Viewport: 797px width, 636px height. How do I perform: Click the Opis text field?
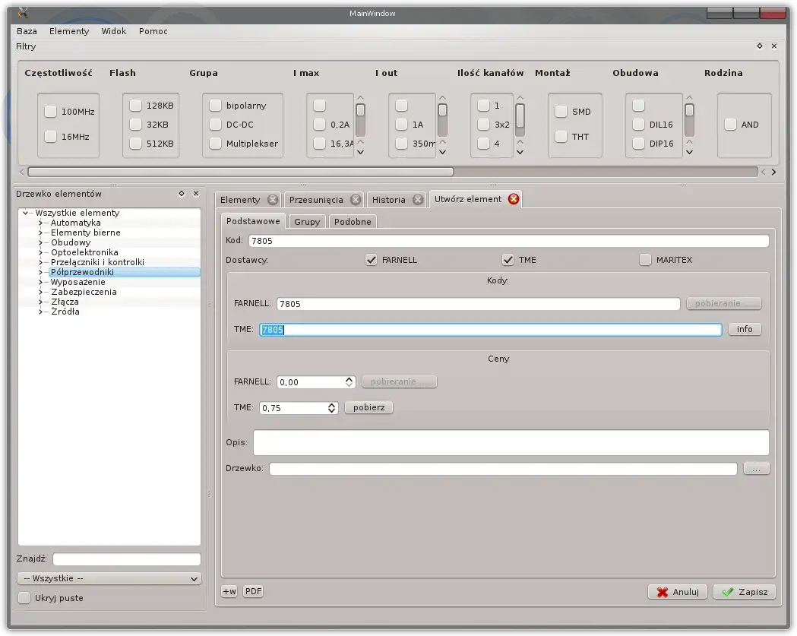point(511,442)
